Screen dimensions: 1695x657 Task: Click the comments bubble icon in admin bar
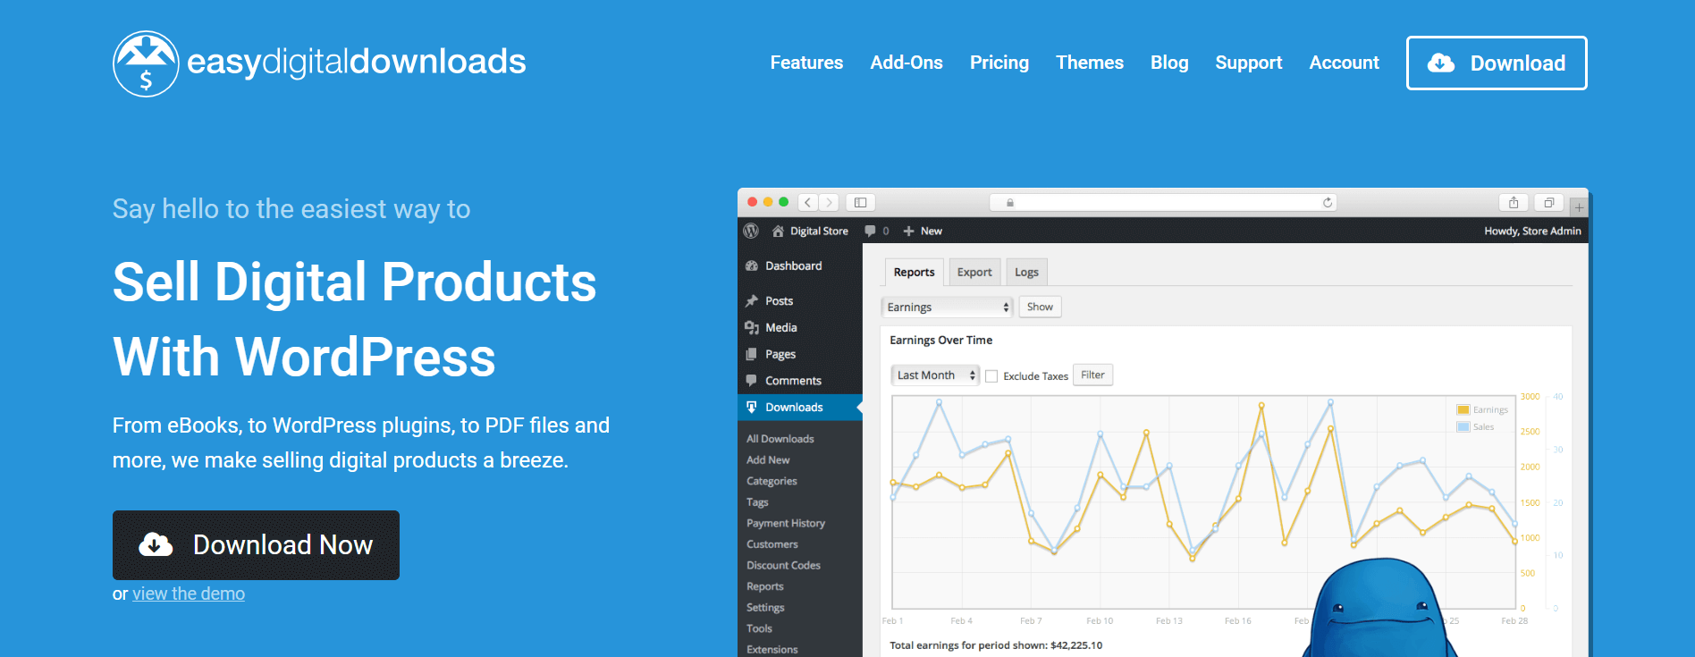870,231
